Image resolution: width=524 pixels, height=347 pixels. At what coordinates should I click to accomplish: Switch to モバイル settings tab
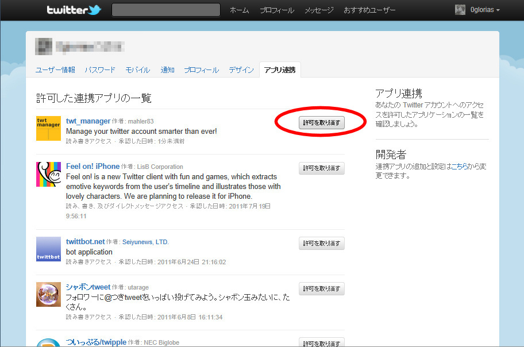coord(138,70)
